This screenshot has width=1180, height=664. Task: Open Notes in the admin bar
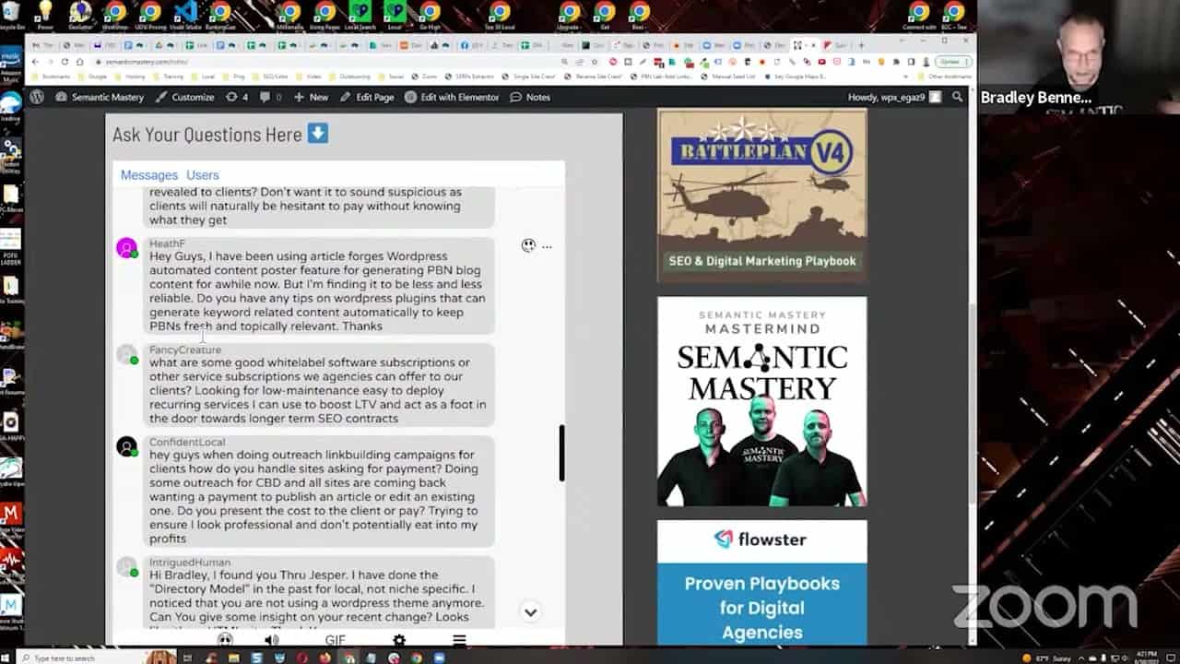[530, 97]
